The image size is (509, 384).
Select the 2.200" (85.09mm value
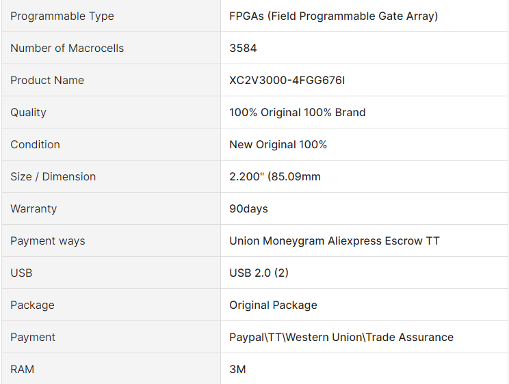point(274,176)
